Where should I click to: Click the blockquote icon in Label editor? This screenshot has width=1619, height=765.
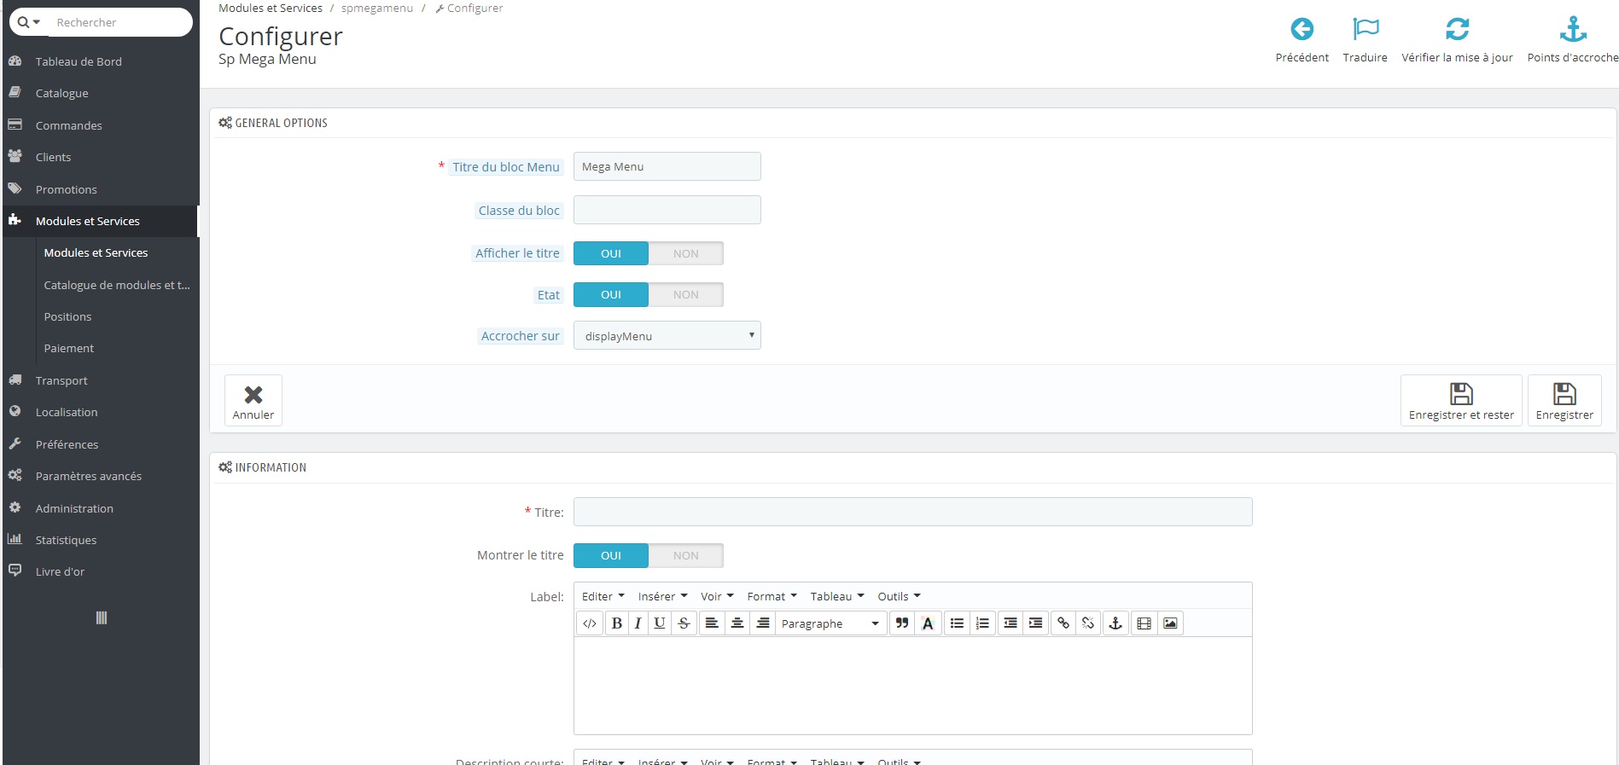902,623
